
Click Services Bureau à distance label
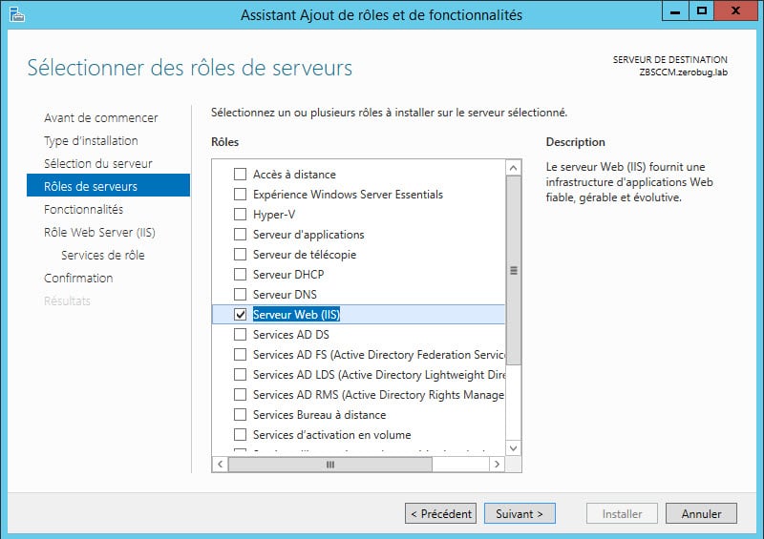tap(319, 415)
